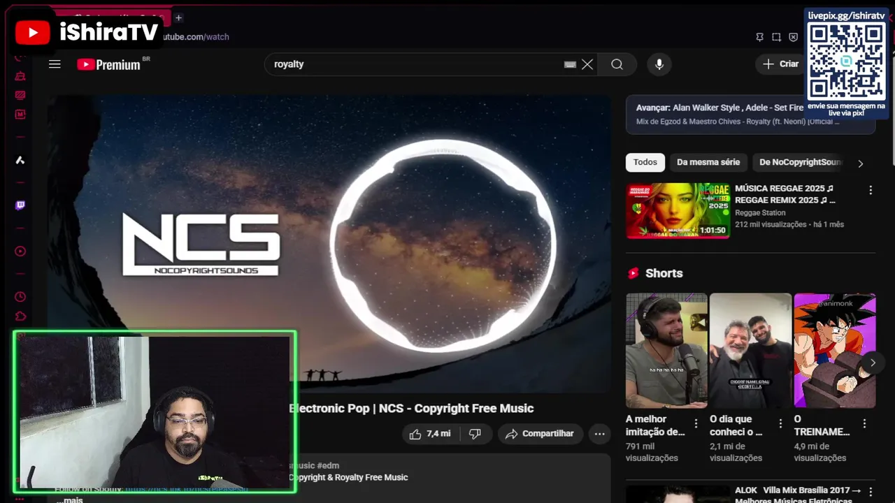Open the 'O dia que conheci' Short thumbnail
The image size is (895, 503).
[750, 351]
